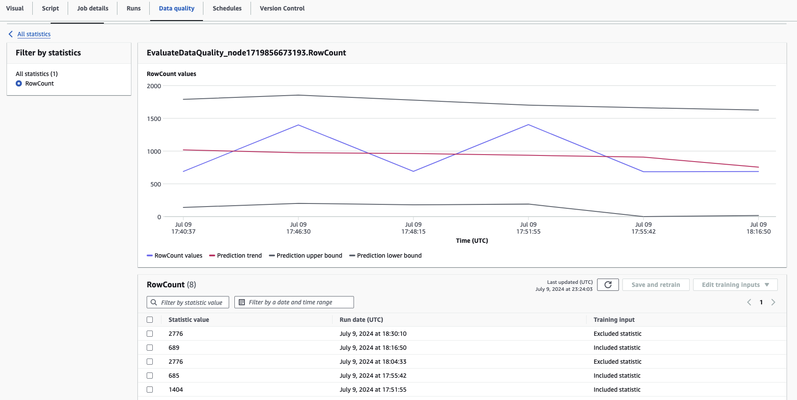Select the Data quality tab
797x400 pixels.
click(x=177, y=8)
